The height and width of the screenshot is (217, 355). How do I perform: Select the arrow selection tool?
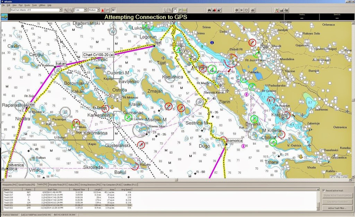tap(166, 10)
